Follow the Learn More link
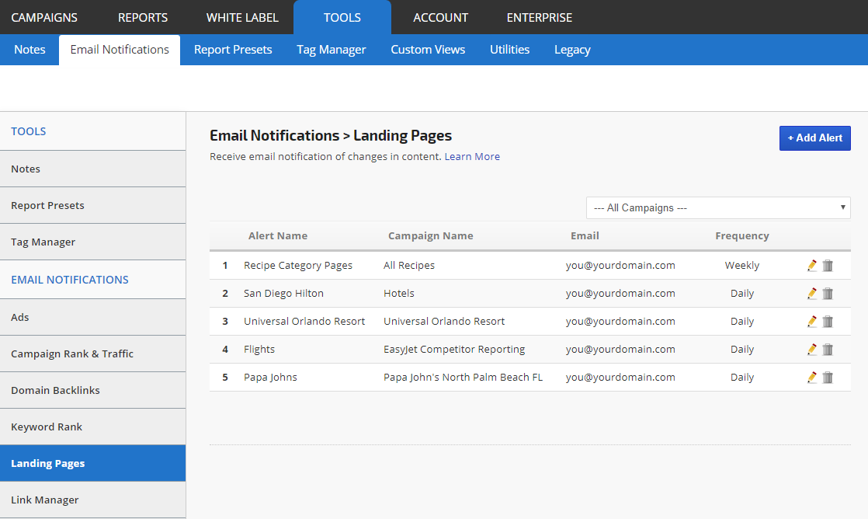This screenshot has height=519, width=868. coord(472,157)
